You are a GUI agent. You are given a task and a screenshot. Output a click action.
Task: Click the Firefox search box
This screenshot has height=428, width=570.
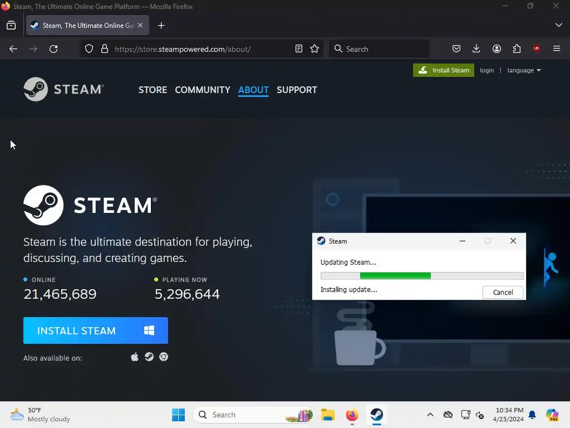point(379,49)
